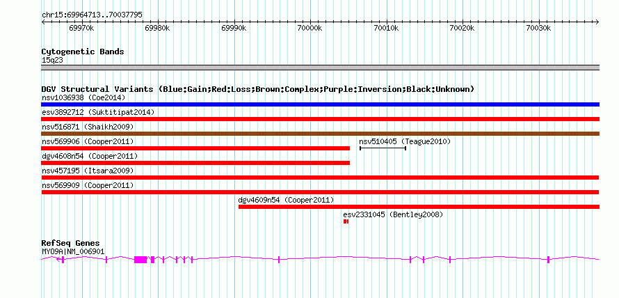
Task: Open the nsv457195 (Itsara2009) label
Action: (x=88, y=171)
